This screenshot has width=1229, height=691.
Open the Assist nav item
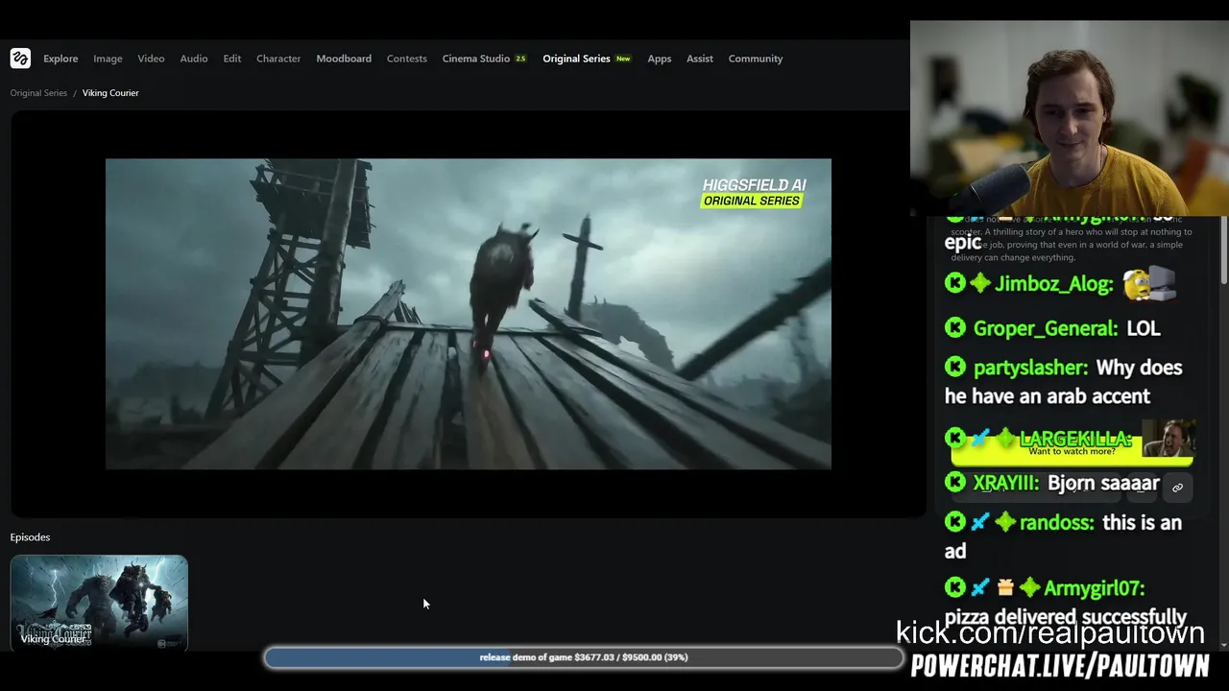[700, 59]
